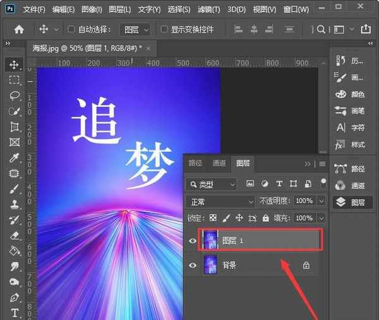Viewport: 379px width, 320px height.
Task: Click the Home icon in options bar
Action: (x=19, y=29)
